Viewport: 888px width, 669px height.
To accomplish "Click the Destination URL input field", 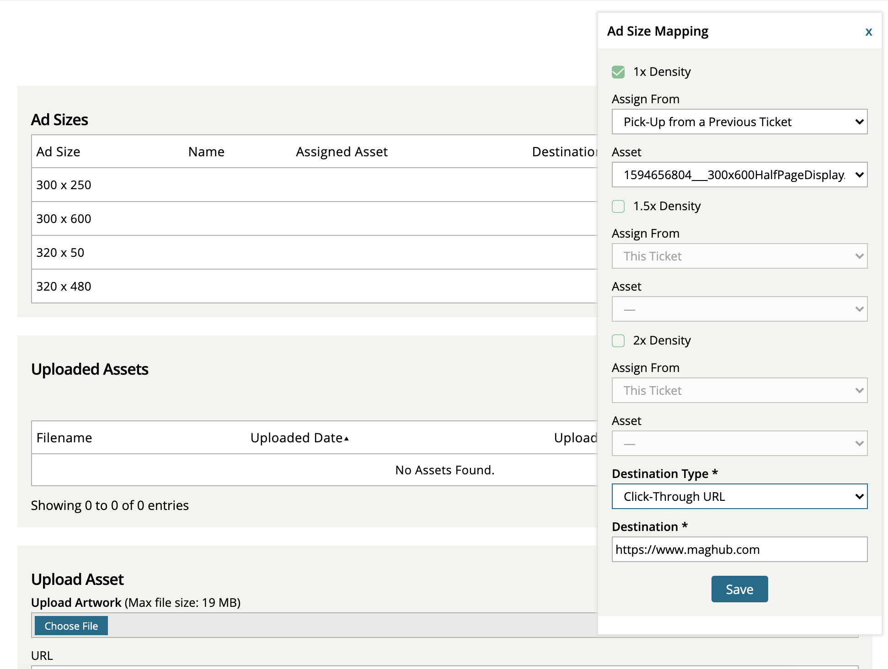I will coord(739,550).
